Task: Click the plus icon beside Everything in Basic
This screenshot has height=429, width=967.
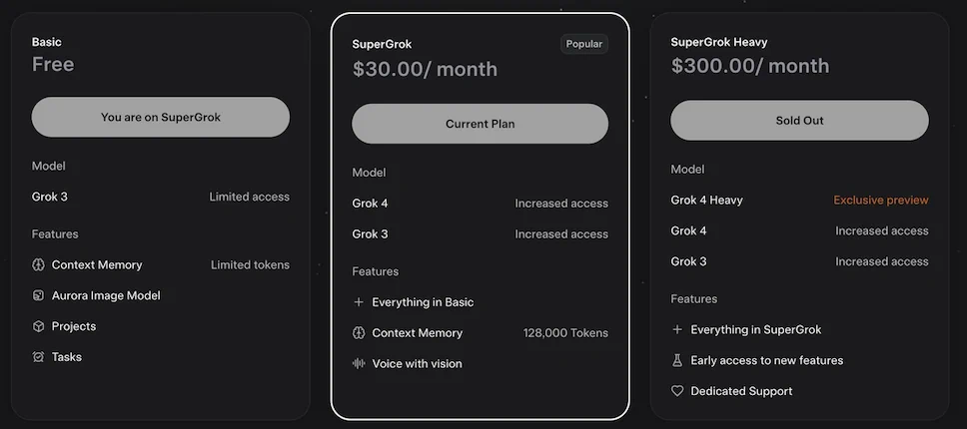Action: 359,302
